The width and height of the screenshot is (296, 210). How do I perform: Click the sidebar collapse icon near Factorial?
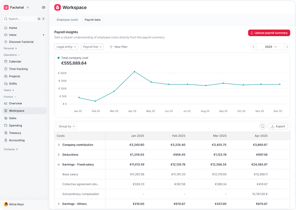pyautogui.click(x=43, y=7)
